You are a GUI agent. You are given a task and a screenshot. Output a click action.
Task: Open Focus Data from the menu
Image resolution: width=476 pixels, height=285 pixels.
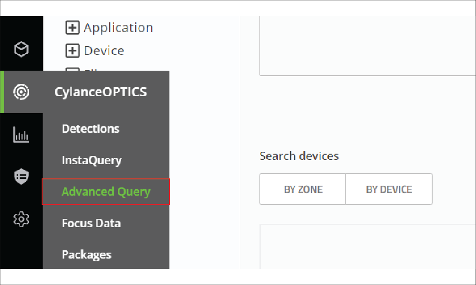click(x=91, y=223)
